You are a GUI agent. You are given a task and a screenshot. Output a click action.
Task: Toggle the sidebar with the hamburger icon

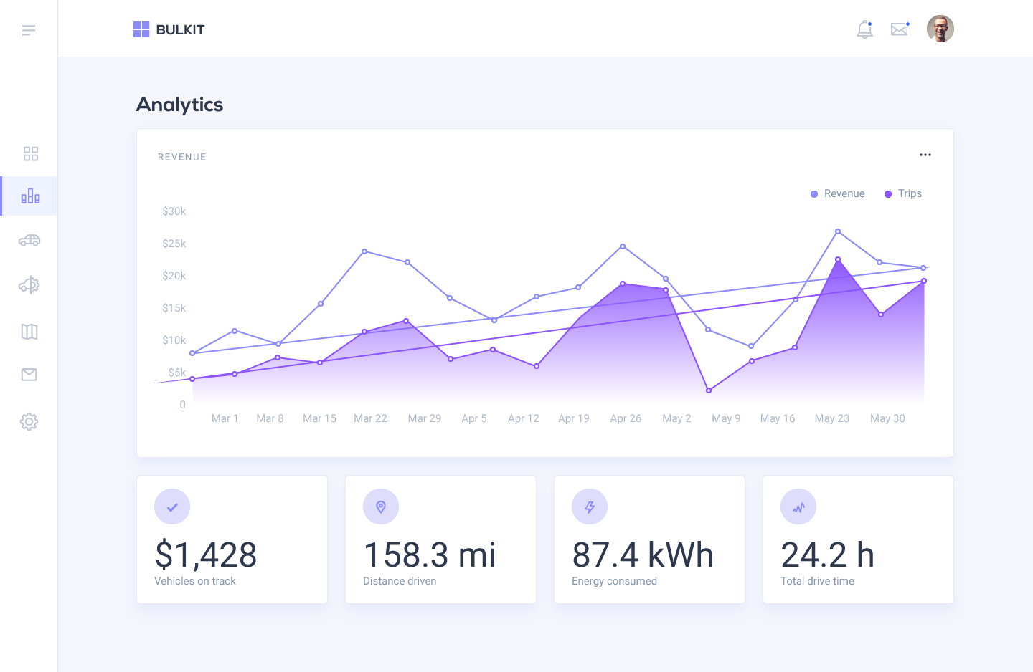tap(29, 29)
